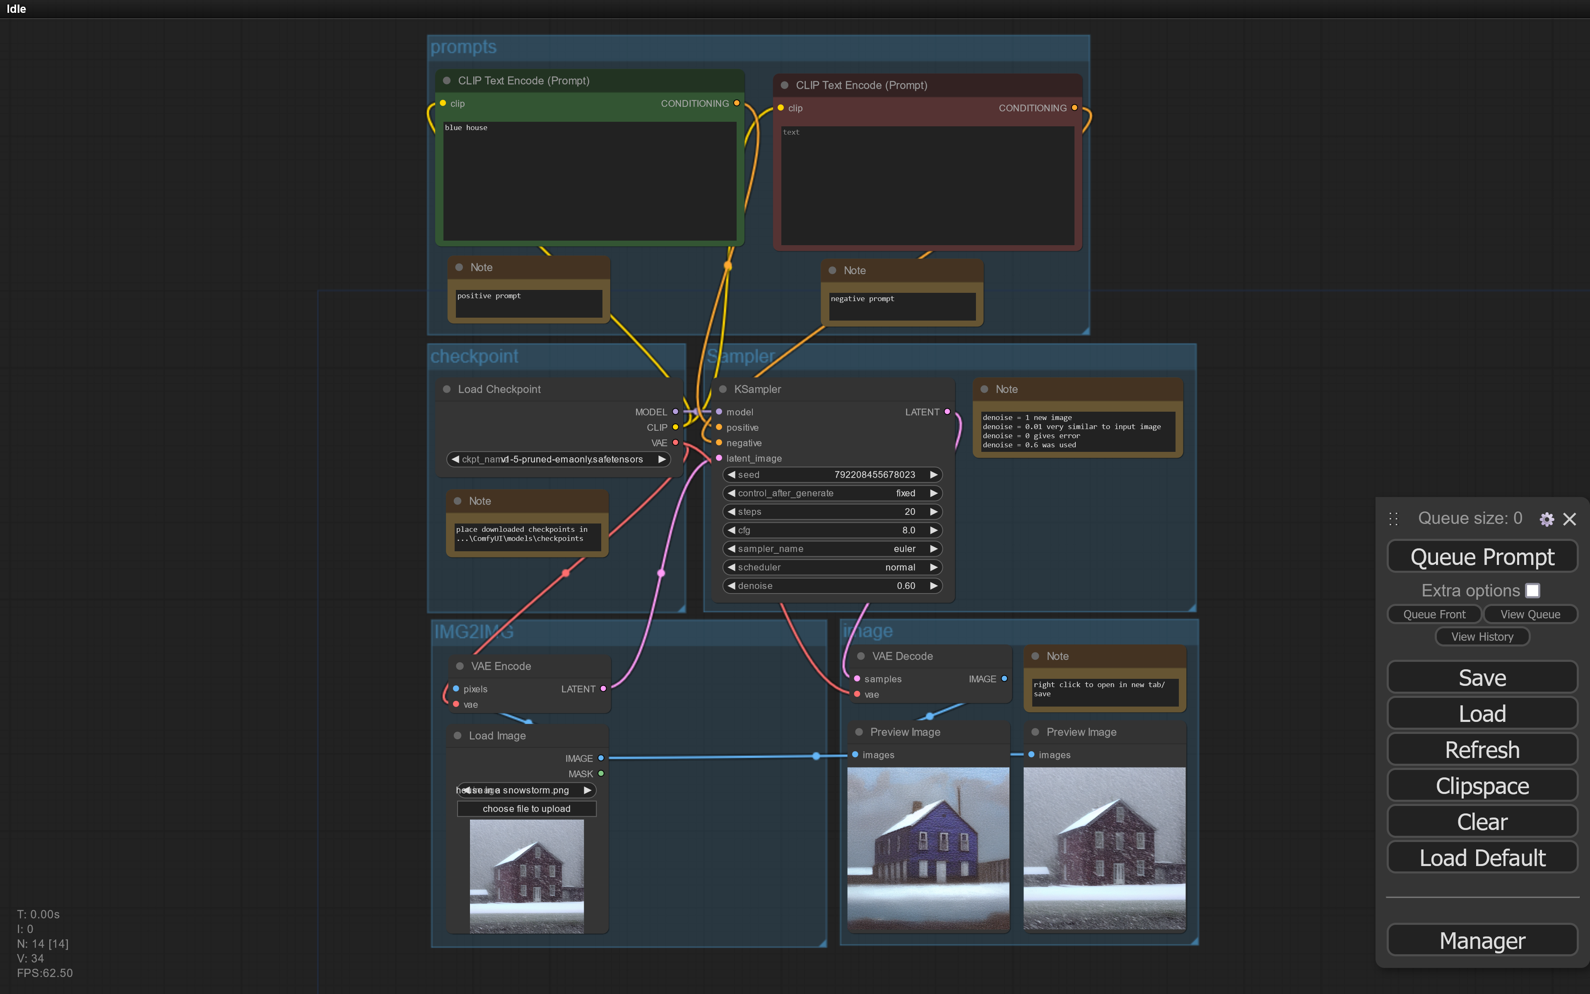
Task: Click the Queue Prompt button
Action: 1482,557
